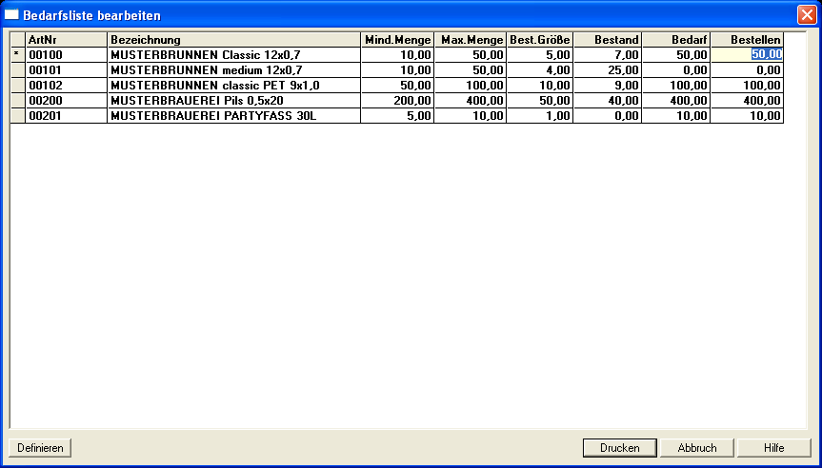This screenshot has width=822, height=468.
Task: Select the ArtNr cell 00201
Action: pos(66,115)
